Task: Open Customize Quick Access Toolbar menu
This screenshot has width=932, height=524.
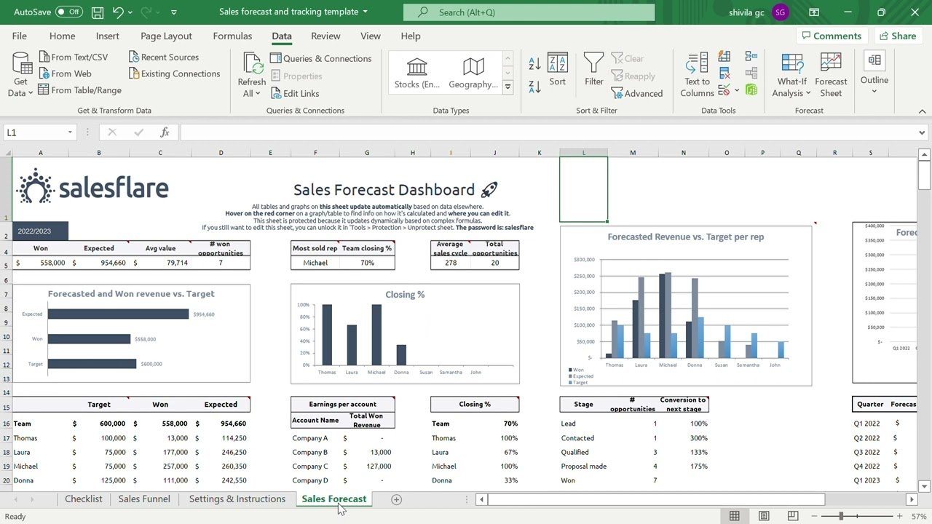Action: pos(173,12)
